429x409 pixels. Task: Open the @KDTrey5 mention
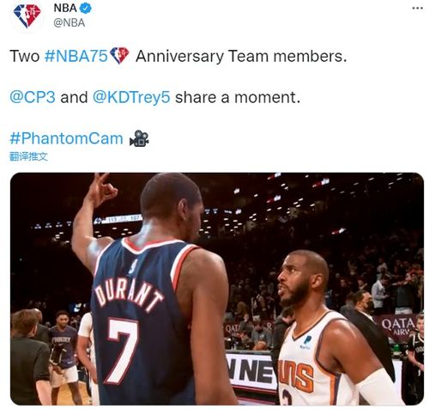(x=131, y=97)
